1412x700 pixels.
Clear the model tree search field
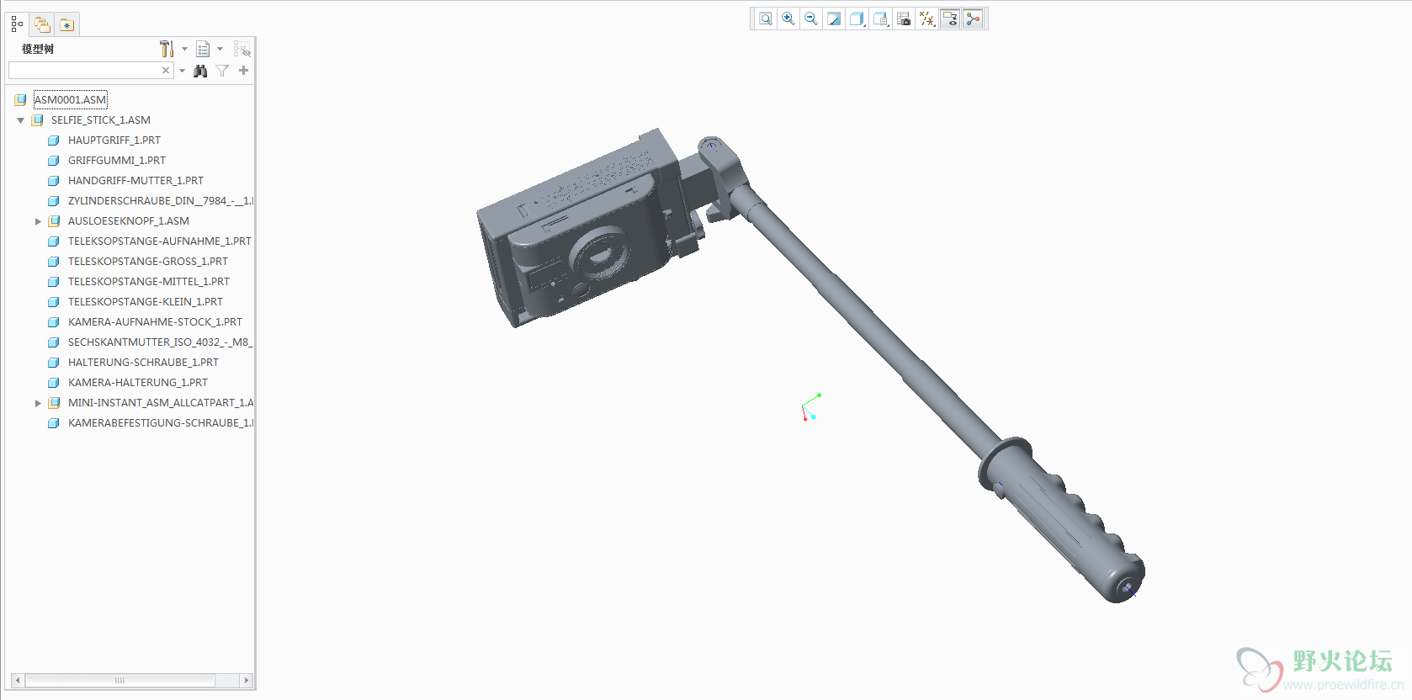tap(166, 71)
